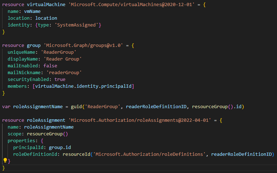Click the 'mailNickname' property key
This screenshot has width=277, height=173.
pos(24,73)
